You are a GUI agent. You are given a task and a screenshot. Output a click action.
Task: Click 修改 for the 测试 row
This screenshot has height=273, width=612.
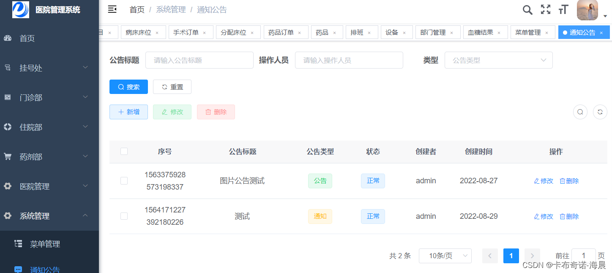(x=544, y=216)
